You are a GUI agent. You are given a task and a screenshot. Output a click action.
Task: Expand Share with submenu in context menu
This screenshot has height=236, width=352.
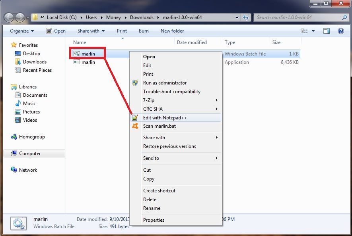tap(175, 138)
